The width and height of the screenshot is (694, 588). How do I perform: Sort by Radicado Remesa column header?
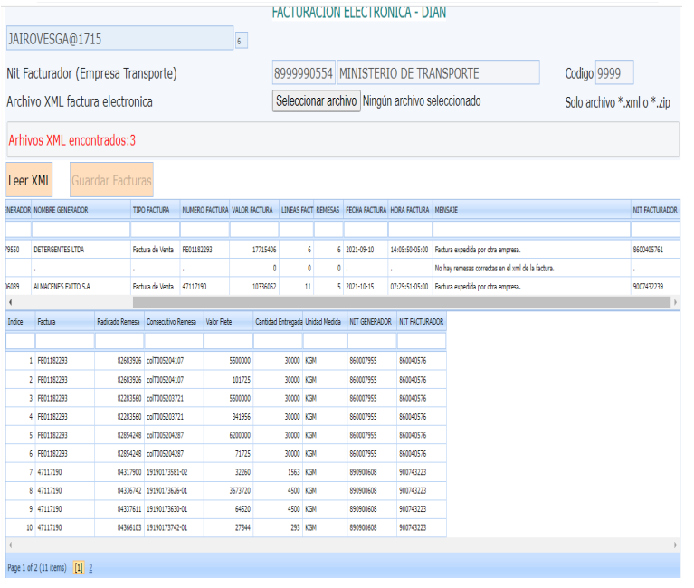tap(119, 322)
